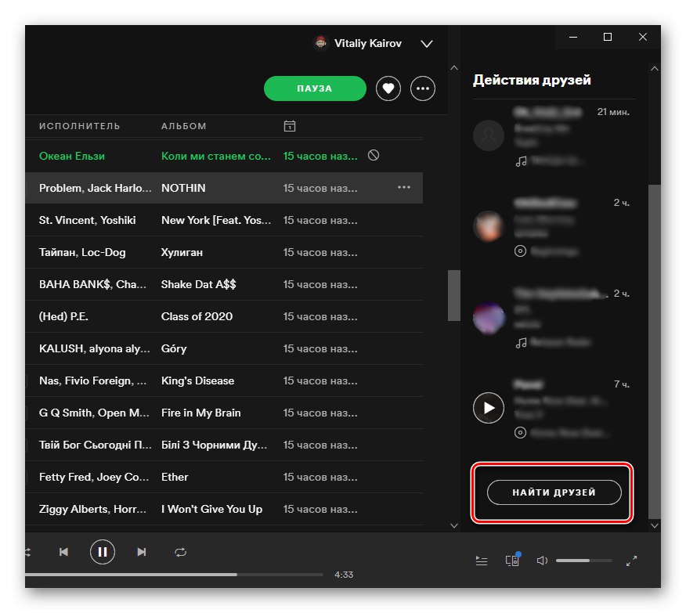Screen dimensions: 686x613
Task: Open the Fire in My Brain album
Action: click(x=200, y=413)
